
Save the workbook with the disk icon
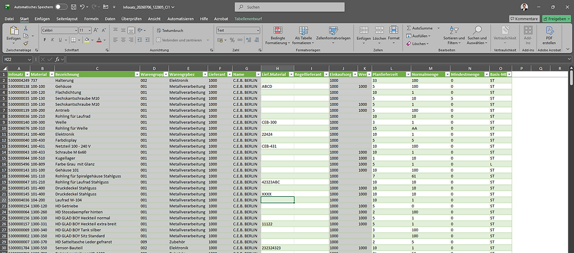(x=74, y=7)
